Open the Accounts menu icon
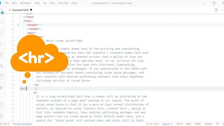This screenshot has width=224, height=126. pyautogui.click(x=1, y=105)
